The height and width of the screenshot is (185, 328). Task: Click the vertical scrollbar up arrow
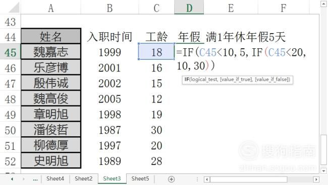[323, 4]
